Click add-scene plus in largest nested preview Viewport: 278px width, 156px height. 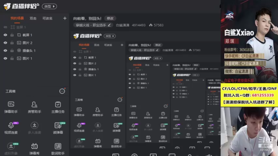[x=122, y=45]
